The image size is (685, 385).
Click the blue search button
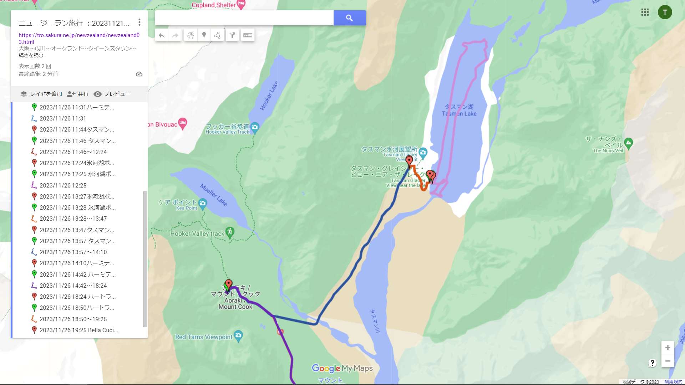tap(350, 18)
